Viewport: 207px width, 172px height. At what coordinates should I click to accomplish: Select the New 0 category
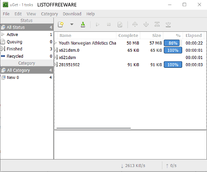(27, 77)
